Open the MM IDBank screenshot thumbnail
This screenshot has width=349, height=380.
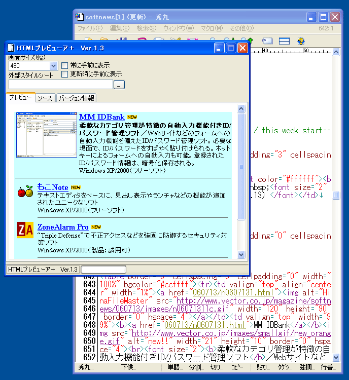pyautogui.click(x=47, y=135)
